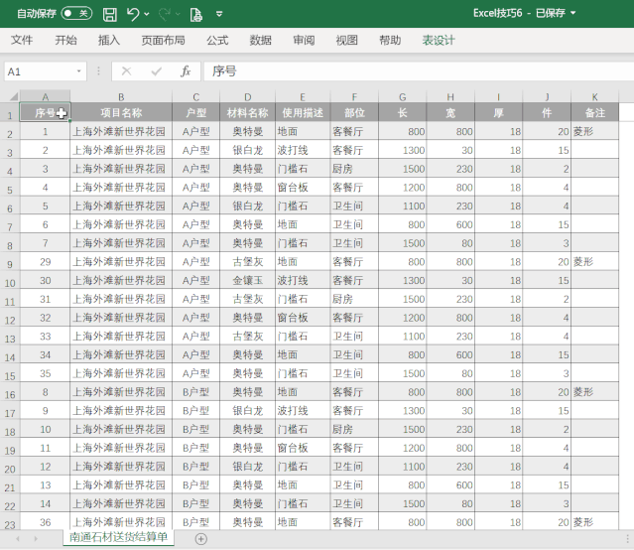The width and height of the screenshot is (634, 550).
Task: Click the print preview document icon
Action: click(195, 14)
